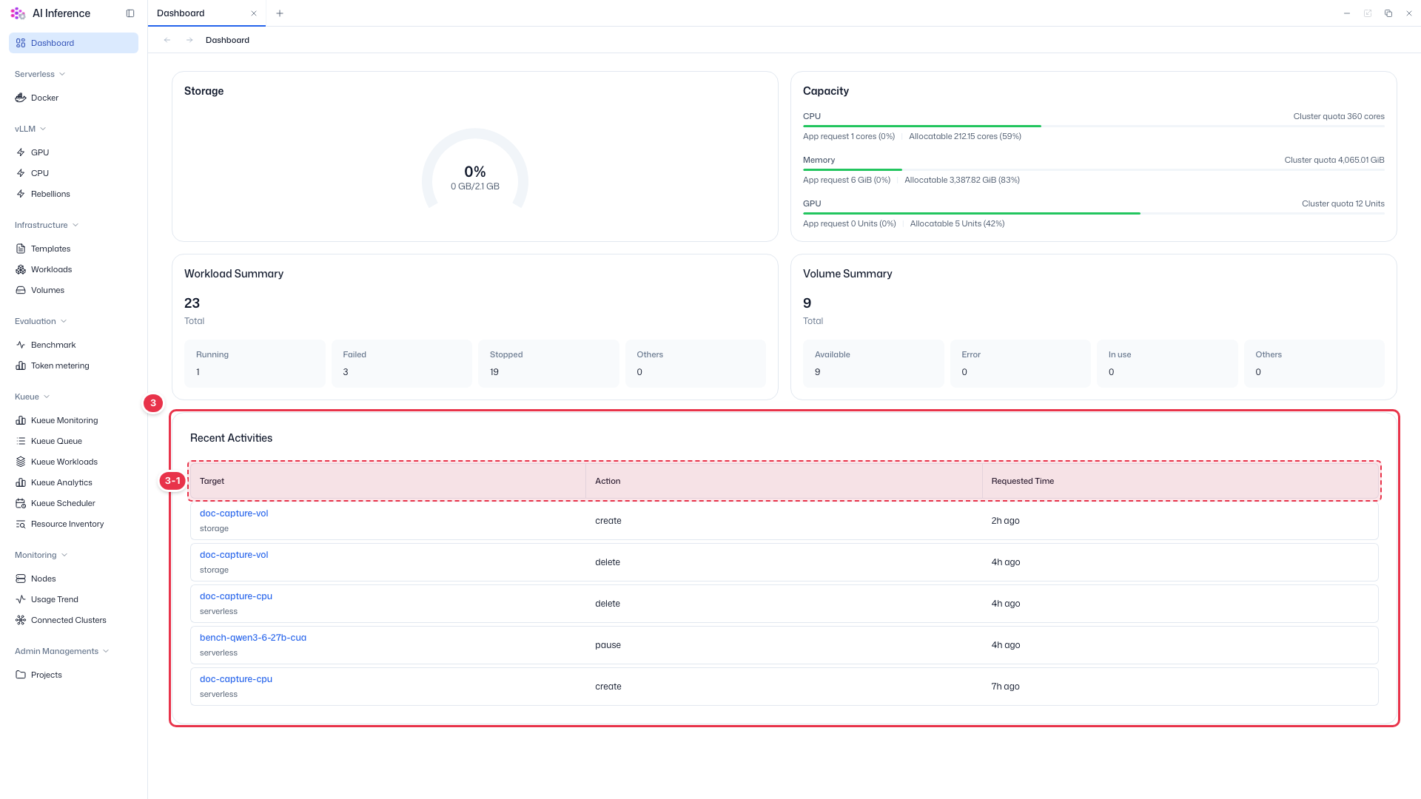Collapse the Evaluation section
Viewport: 1421px width, 799px height.
coord(41,321)
